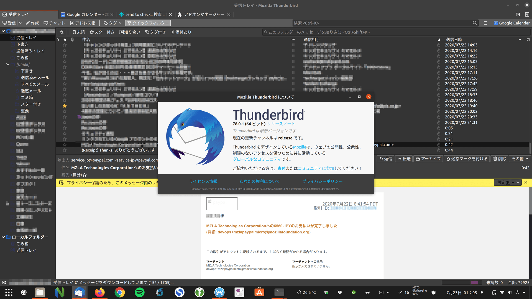Switch to the 受信トレイ tab

(29, 14)
